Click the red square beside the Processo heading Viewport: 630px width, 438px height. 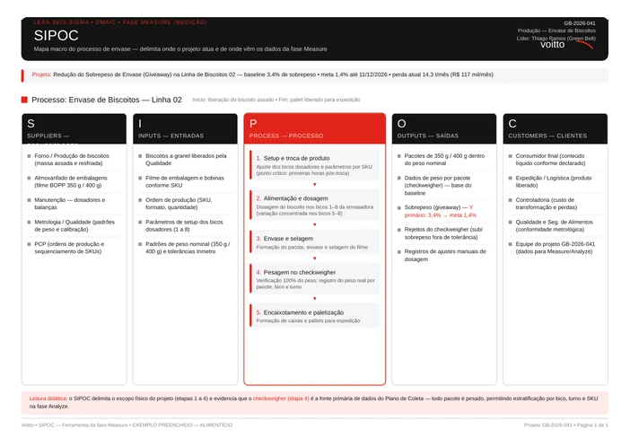coord(24,100)
